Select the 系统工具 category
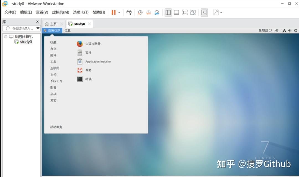 [56, 81]
